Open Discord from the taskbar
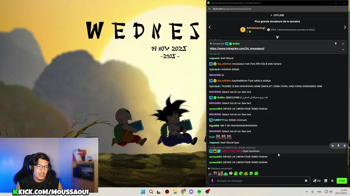Viewport: 350px width, 196px height. [191, 192]
